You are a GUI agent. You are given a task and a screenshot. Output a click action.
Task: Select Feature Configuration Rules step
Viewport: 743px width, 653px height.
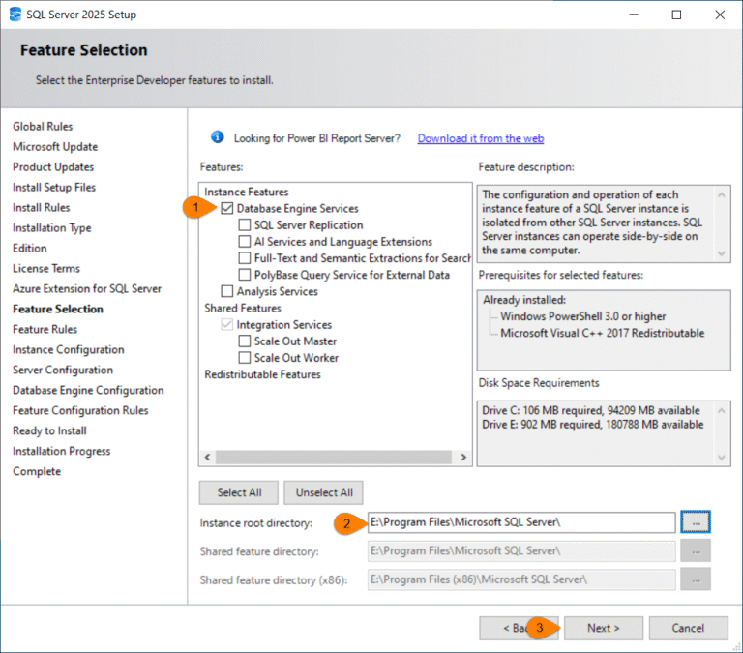point(80,410)
